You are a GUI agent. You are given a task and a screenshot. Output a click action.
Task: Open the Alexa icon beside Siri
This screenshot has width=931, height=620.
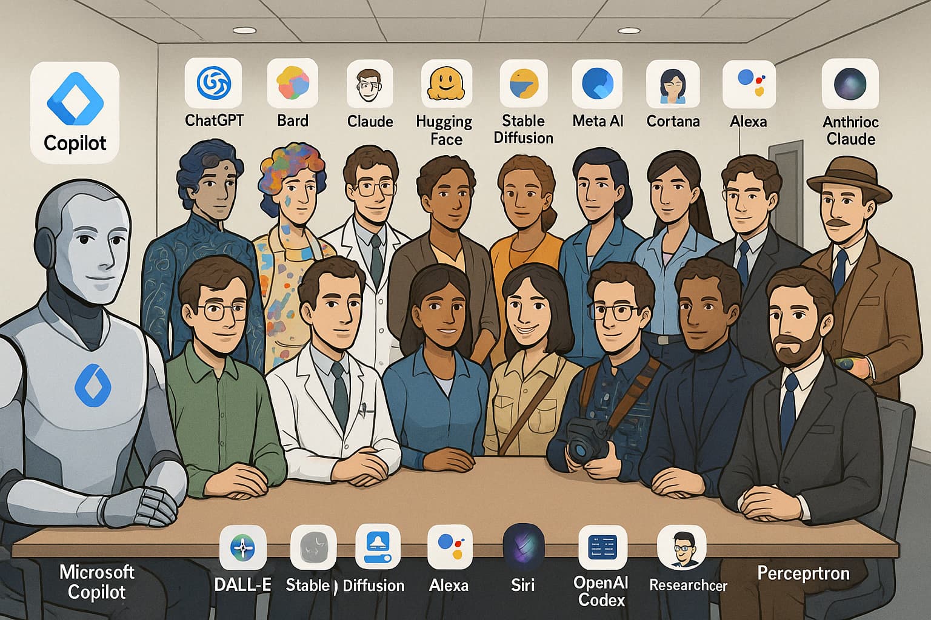(450, 547)
